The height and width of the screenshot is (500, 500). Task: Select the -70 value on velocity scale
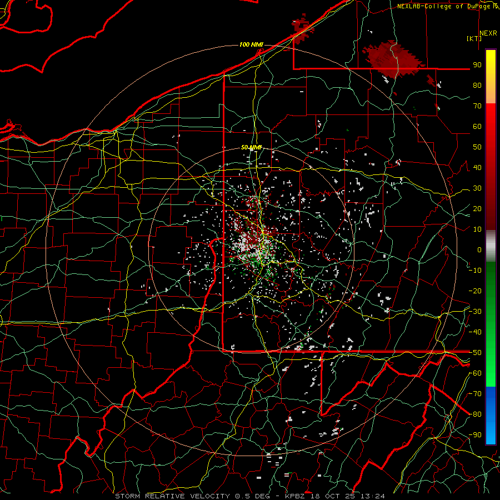click(475, 394)
